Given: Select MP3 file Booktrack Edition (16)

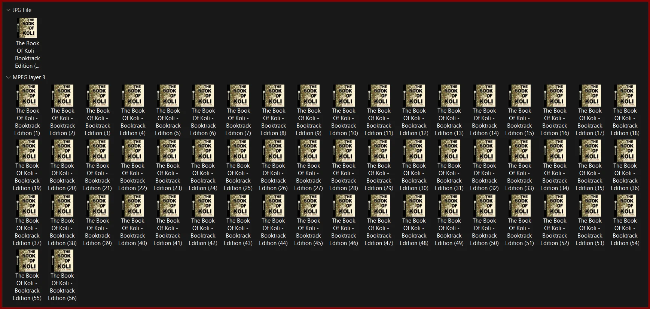Looking at the screenshot, I should click(555, 111).
